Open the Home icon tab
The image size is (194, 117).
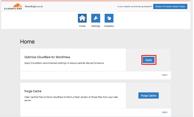click(82, 18)
